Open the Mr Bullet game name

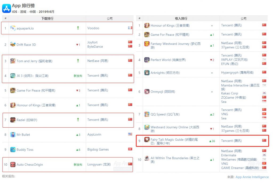pyautogui.click(x=23, y=135)
